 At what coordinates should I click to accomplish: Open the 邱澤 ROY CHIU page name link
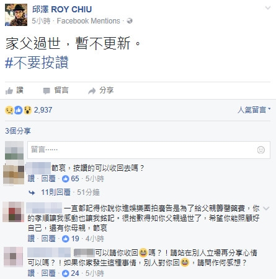62,9
